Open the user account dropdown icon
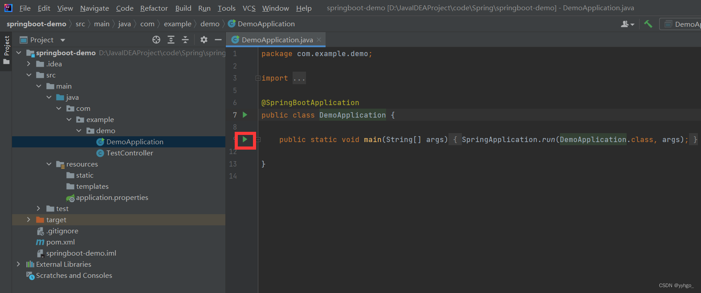The width and height of the screenshot is (701, 293). [628, 24]
